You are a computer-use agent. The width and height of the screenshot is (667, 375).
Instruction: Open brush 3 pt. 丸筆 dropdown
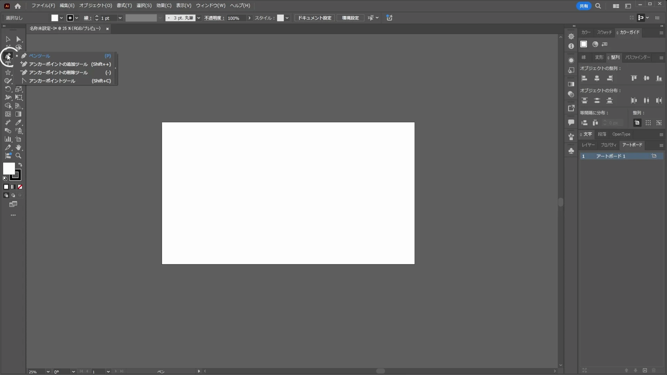[x=199, y=18]
